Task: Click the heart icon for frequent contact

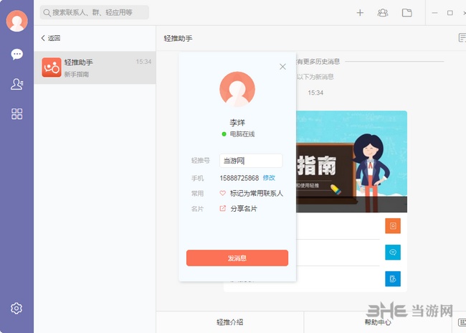Action: [x=222, y=193]
